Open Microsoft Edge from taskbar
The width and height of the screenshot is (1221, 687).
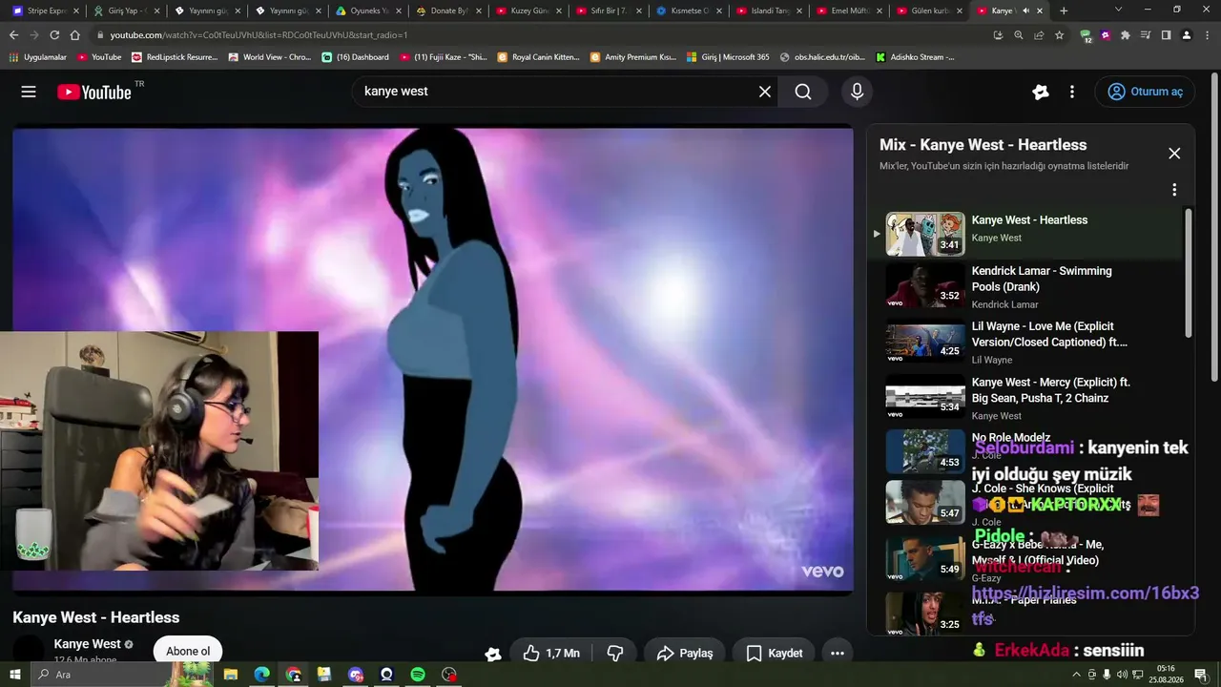coord(261,675)
